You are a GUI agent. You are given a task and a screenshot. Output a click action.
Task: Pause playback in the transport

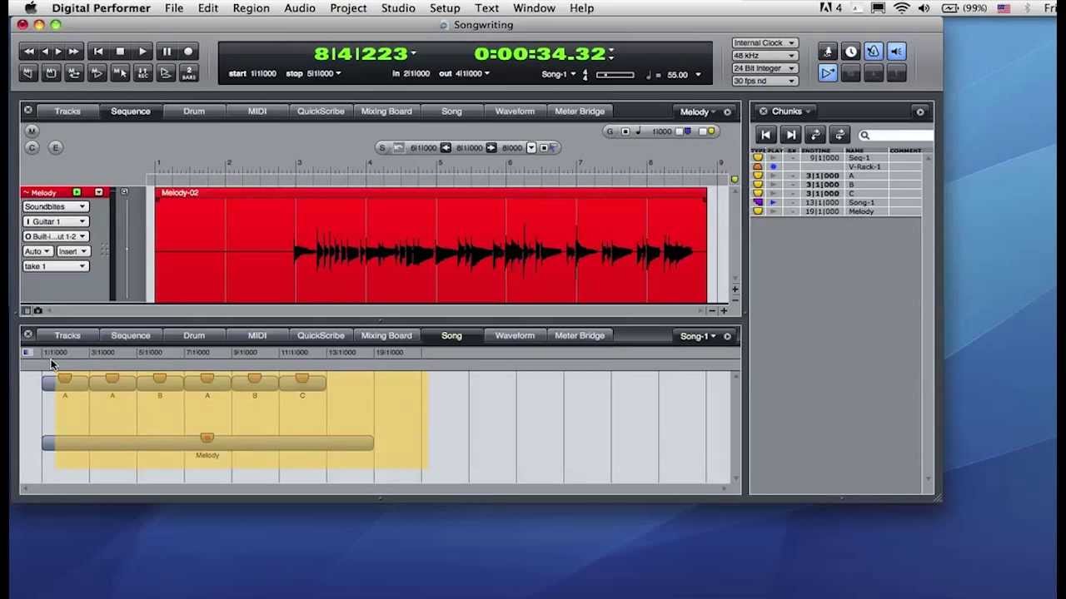pos(166,52)
